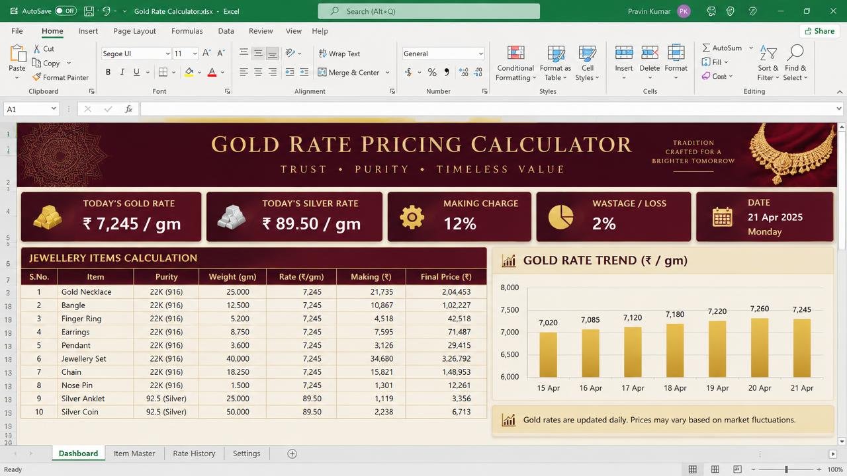The image size is (847, 476).
Task: Toggle Bold formatting
Action: click(108, 72)
